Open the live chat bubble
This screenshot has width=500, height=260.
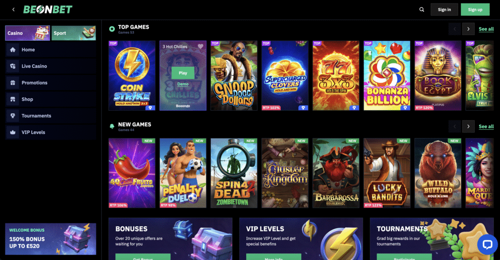488,244
